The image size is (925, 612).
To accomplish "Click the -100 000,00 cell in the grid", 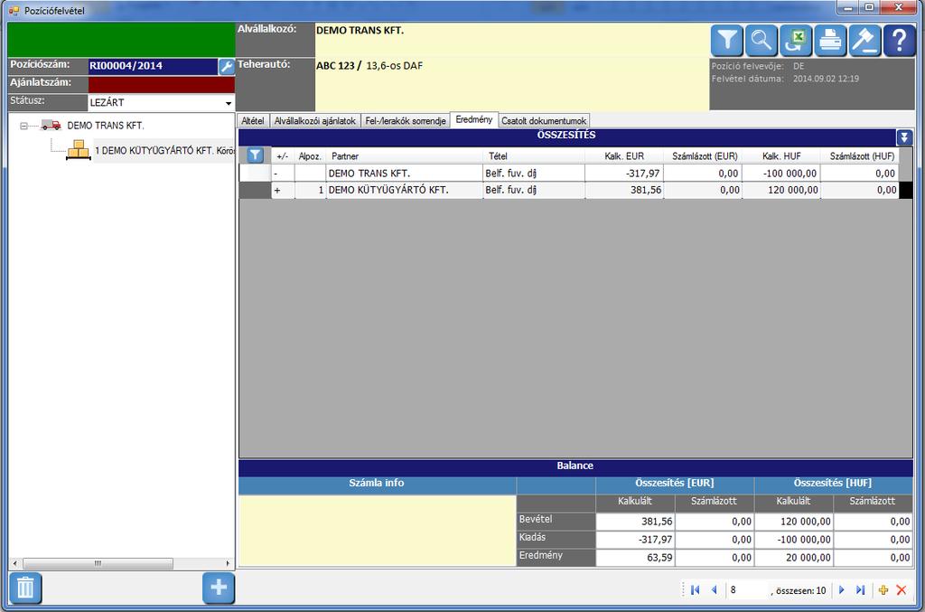I will click(x=781, y=173).
